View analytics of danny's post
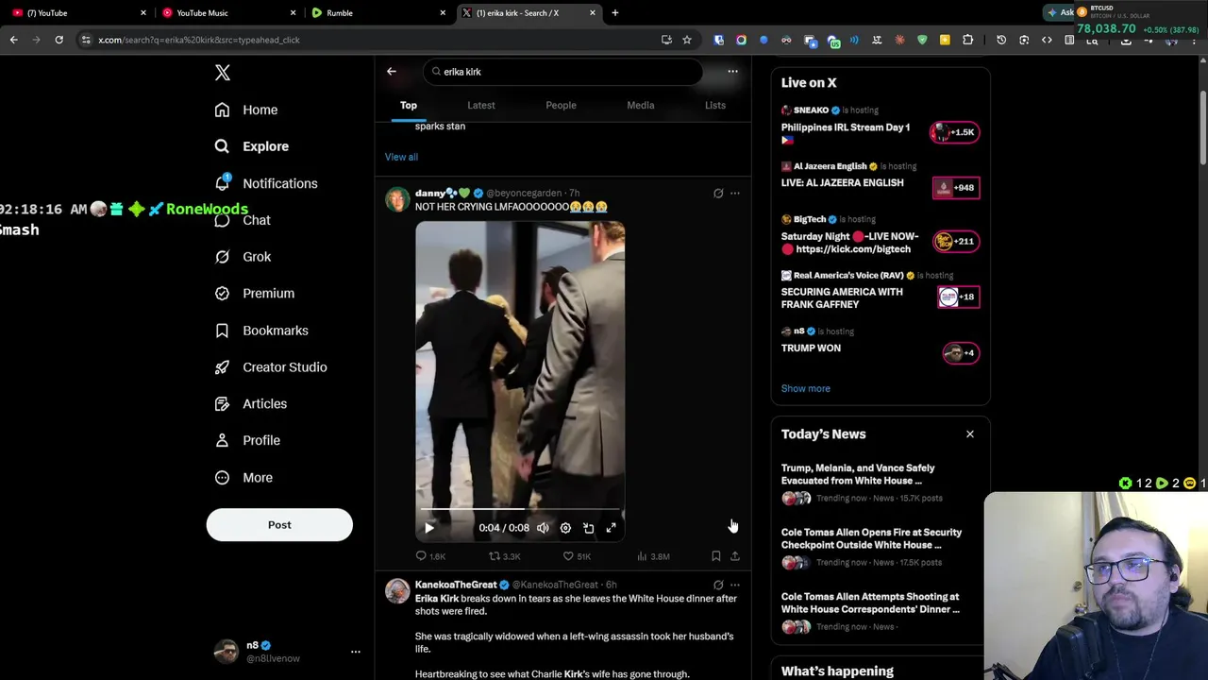 point(653,556)
